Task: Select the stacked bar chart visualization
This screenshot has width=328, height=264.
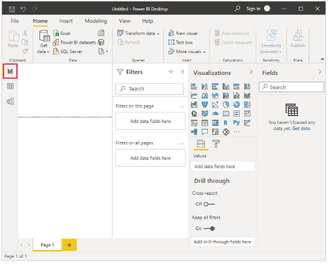Action: pos(194,86)
